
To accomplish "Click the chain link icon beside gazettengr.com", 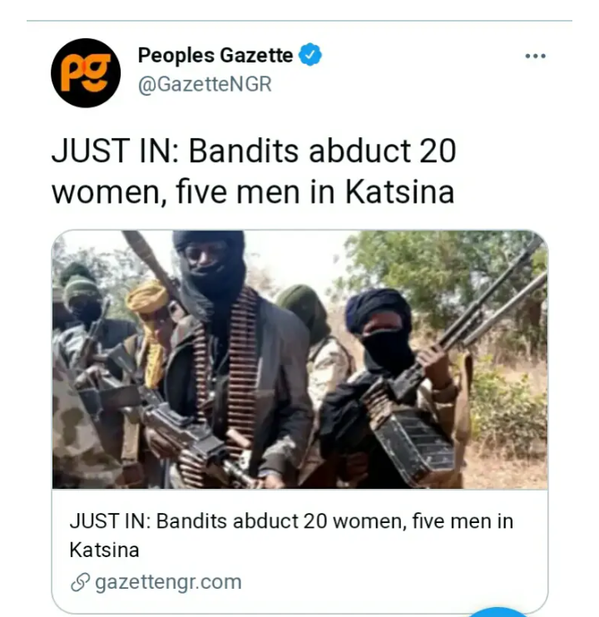I will (x=81, y=582).
